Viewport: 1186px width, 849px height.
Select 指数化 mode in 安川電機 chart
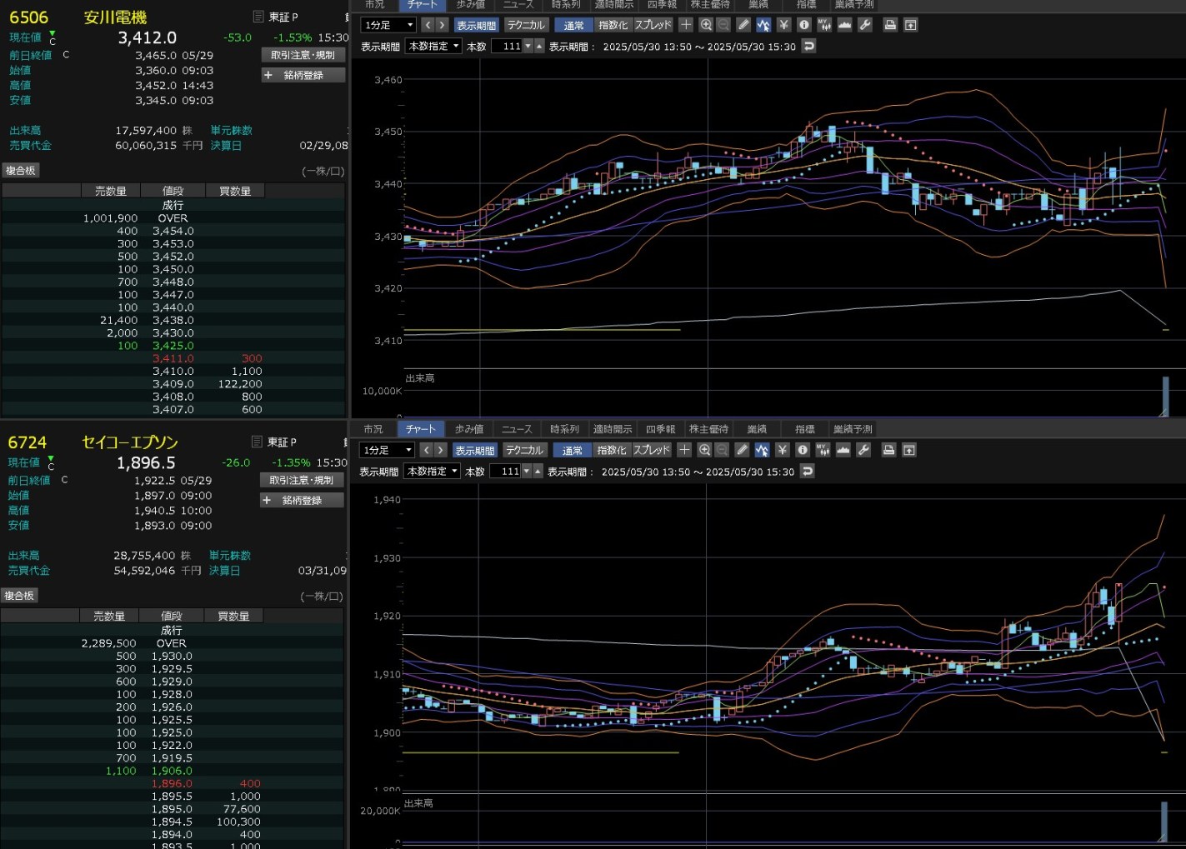tap(613, 25)
